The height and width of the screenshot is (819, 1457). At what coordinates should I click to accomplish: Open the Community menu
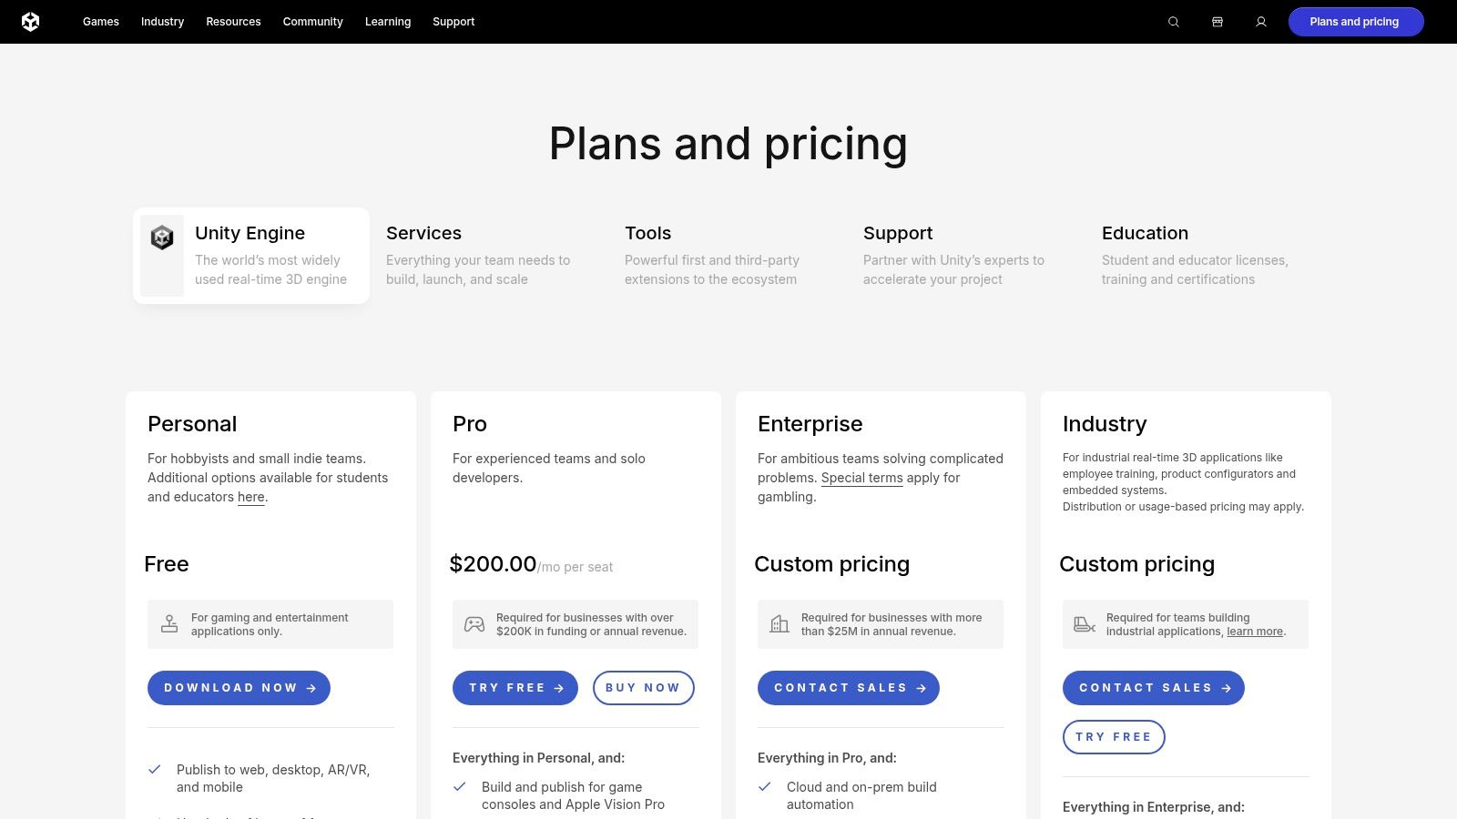[x=312, y=21]
